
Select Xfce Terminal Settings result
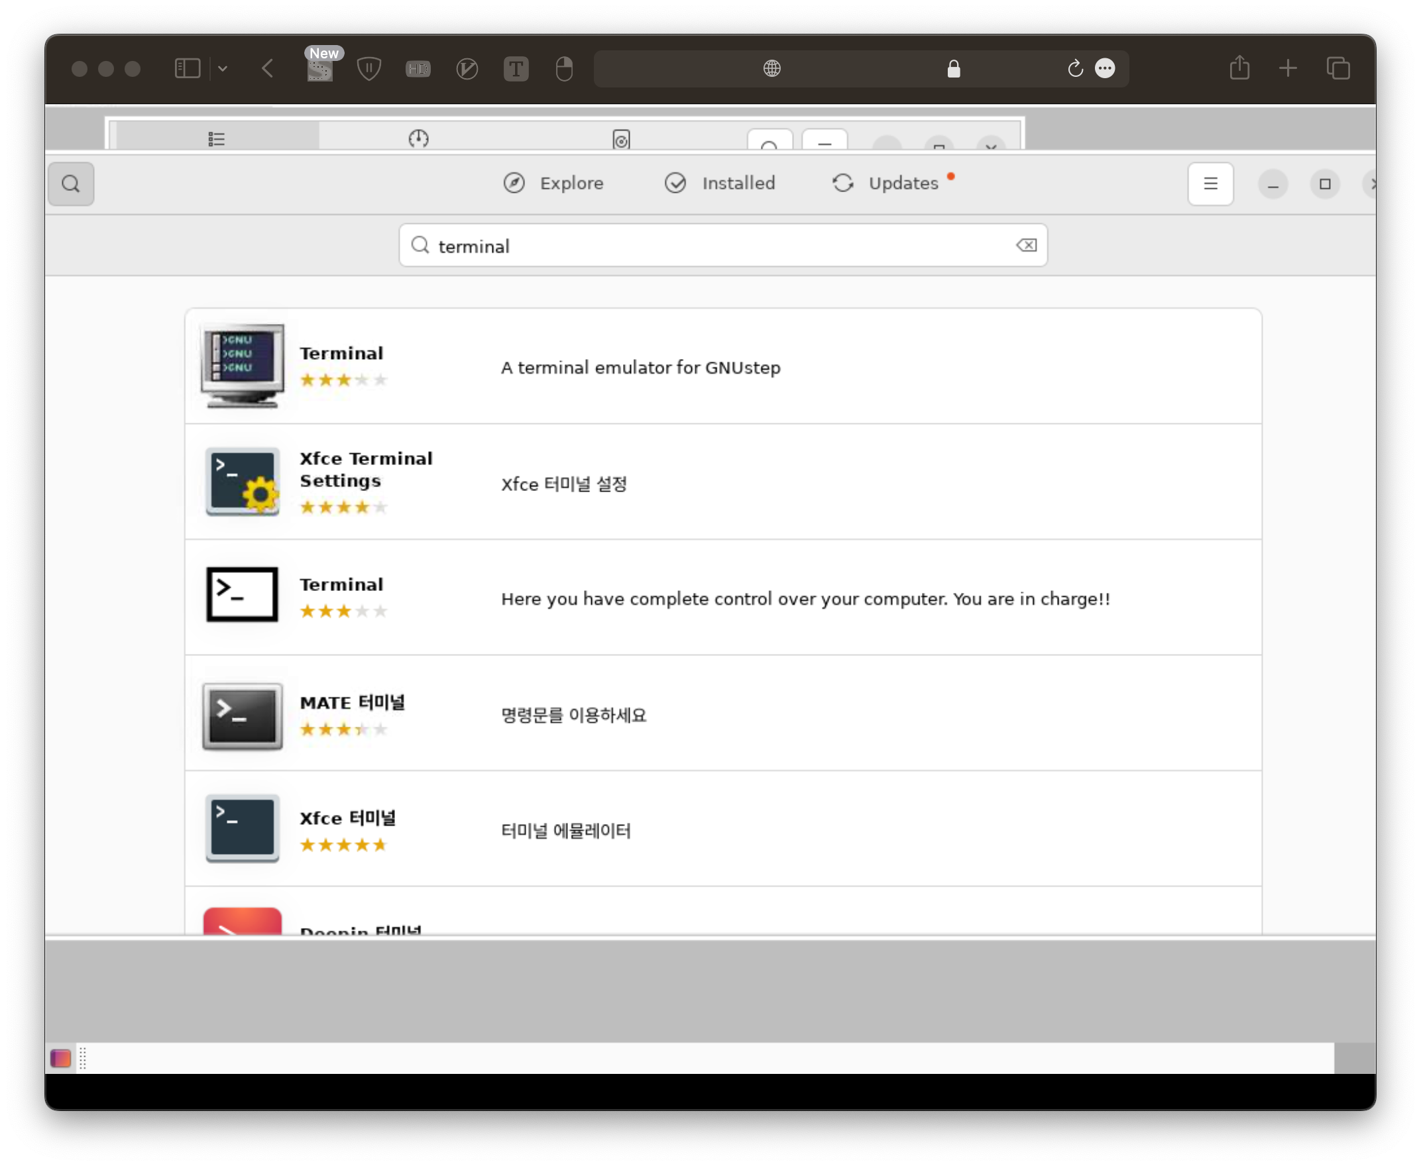pos(366,469)
